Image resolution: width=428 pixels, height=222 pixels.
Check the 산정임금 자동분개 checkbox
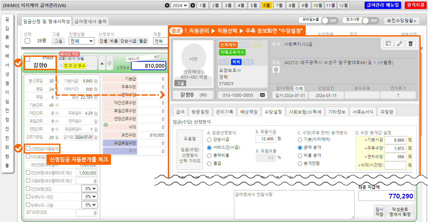[x=28, y=148]
